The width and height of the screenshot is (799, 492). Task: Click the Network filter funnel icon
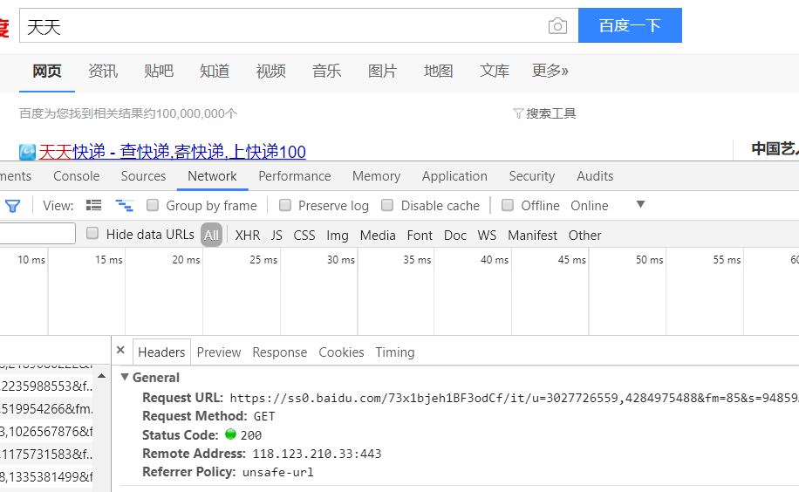tap(13, 206)
